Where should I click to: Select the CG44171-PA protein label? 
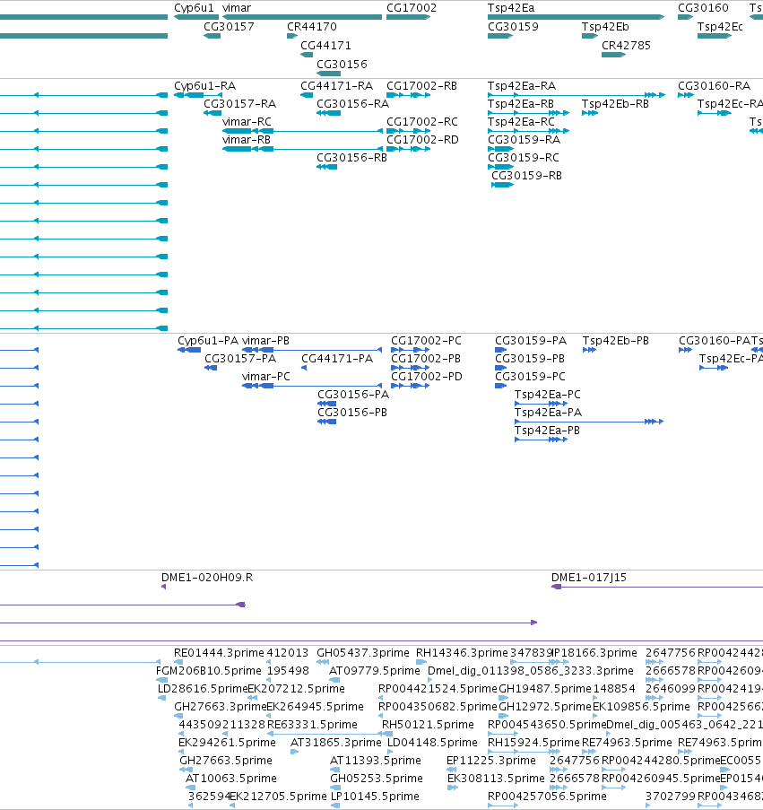tap(337, 359)
